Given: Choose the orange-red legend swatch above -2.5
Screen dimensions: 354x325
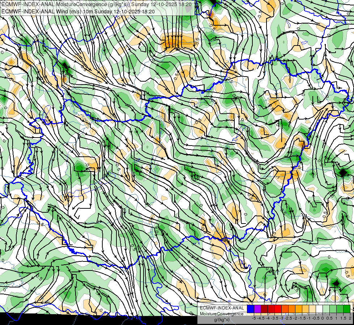Looking at the screenshot, I should (x=285, y=309).
